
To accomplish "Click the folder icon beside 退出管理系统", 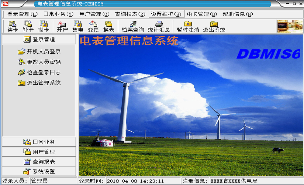I will pyautogui.click(x=21, y=83).
